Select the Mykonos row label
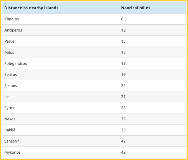 (x=13, y=152)
